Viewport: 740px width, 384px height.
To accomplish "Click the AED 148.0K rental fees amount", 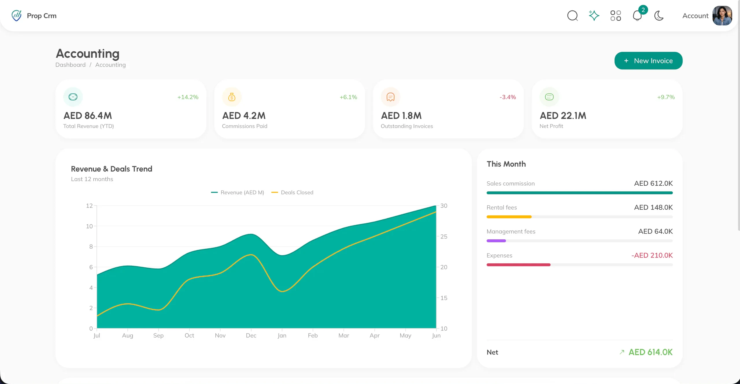I will [x=653, y=207].
